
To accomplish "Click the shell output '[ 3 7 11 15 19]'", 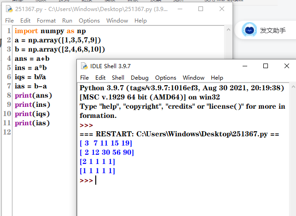I will click(106, 143).
